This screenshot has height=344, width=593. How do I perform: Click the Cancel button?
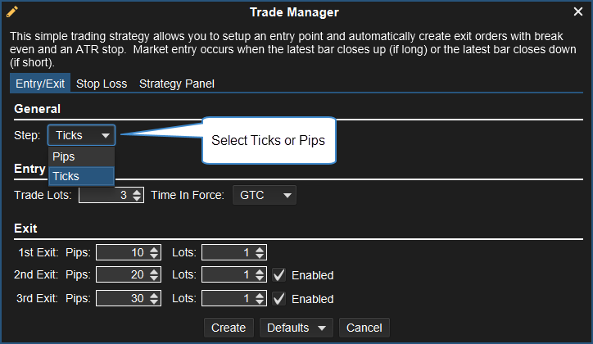pyautogui.click(x=364, y=328)
